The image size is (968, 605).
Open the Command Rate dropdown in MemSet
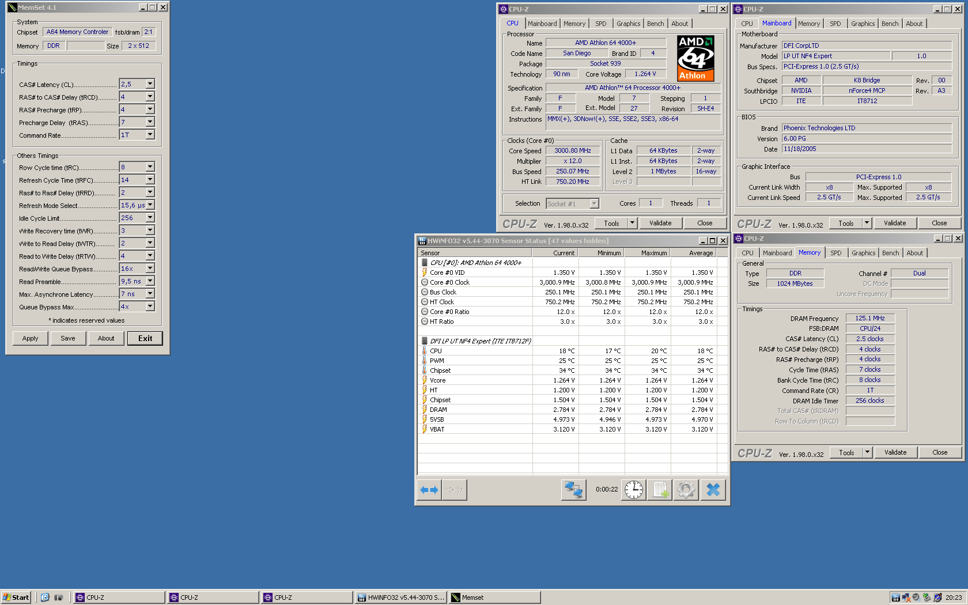click(x=150, y=135)
